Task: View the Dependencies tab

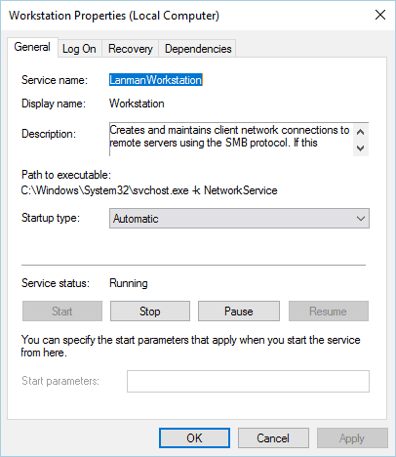Action: tap(198, 49)
